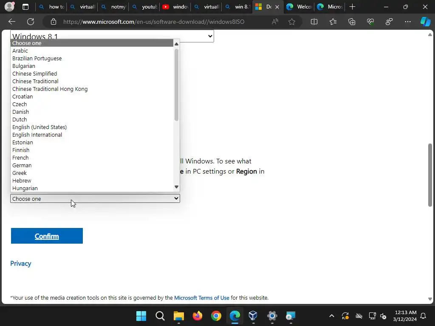Switch to the 'how to' search tab
This screenshot has height=326, width=435.
(51, 7)
